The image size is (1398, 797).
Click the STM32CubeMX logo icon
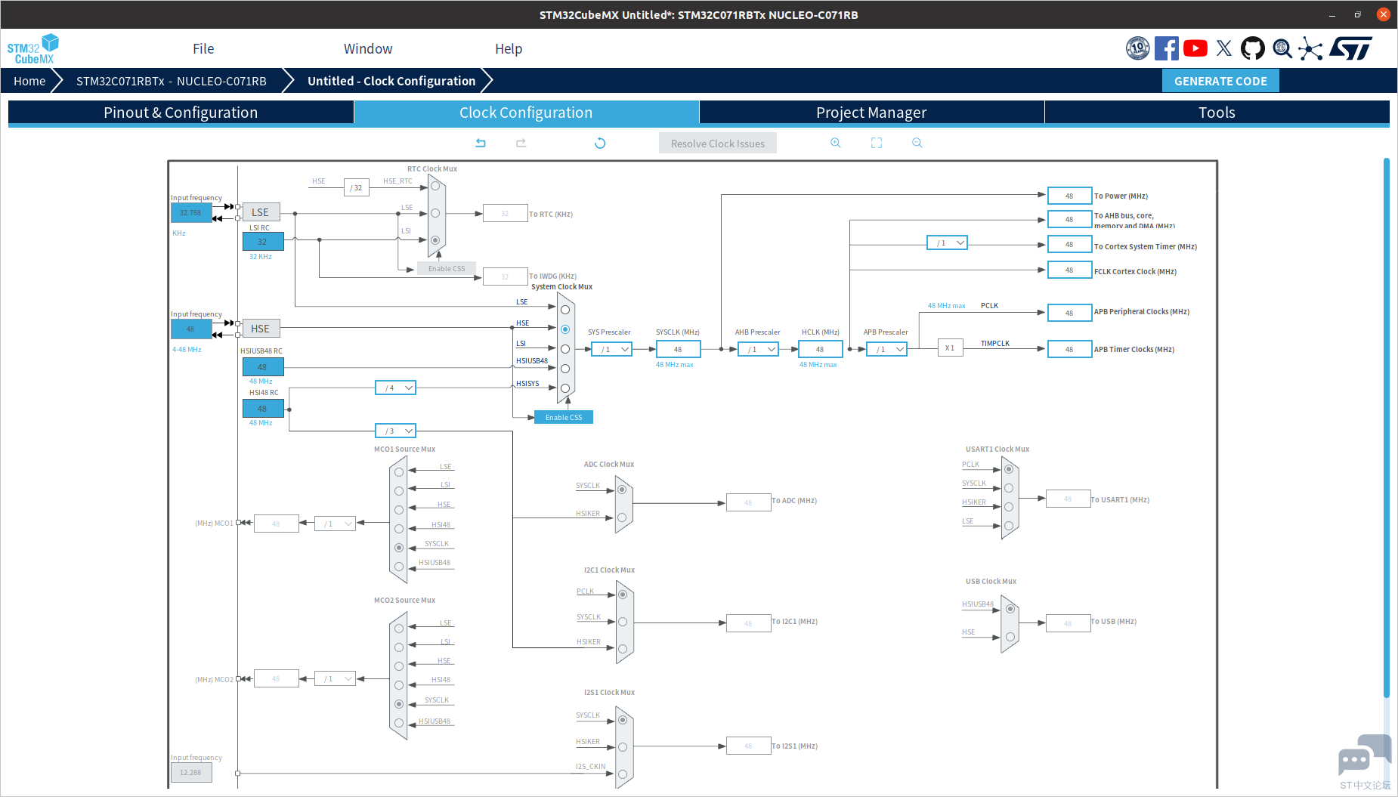click(33, 48)
